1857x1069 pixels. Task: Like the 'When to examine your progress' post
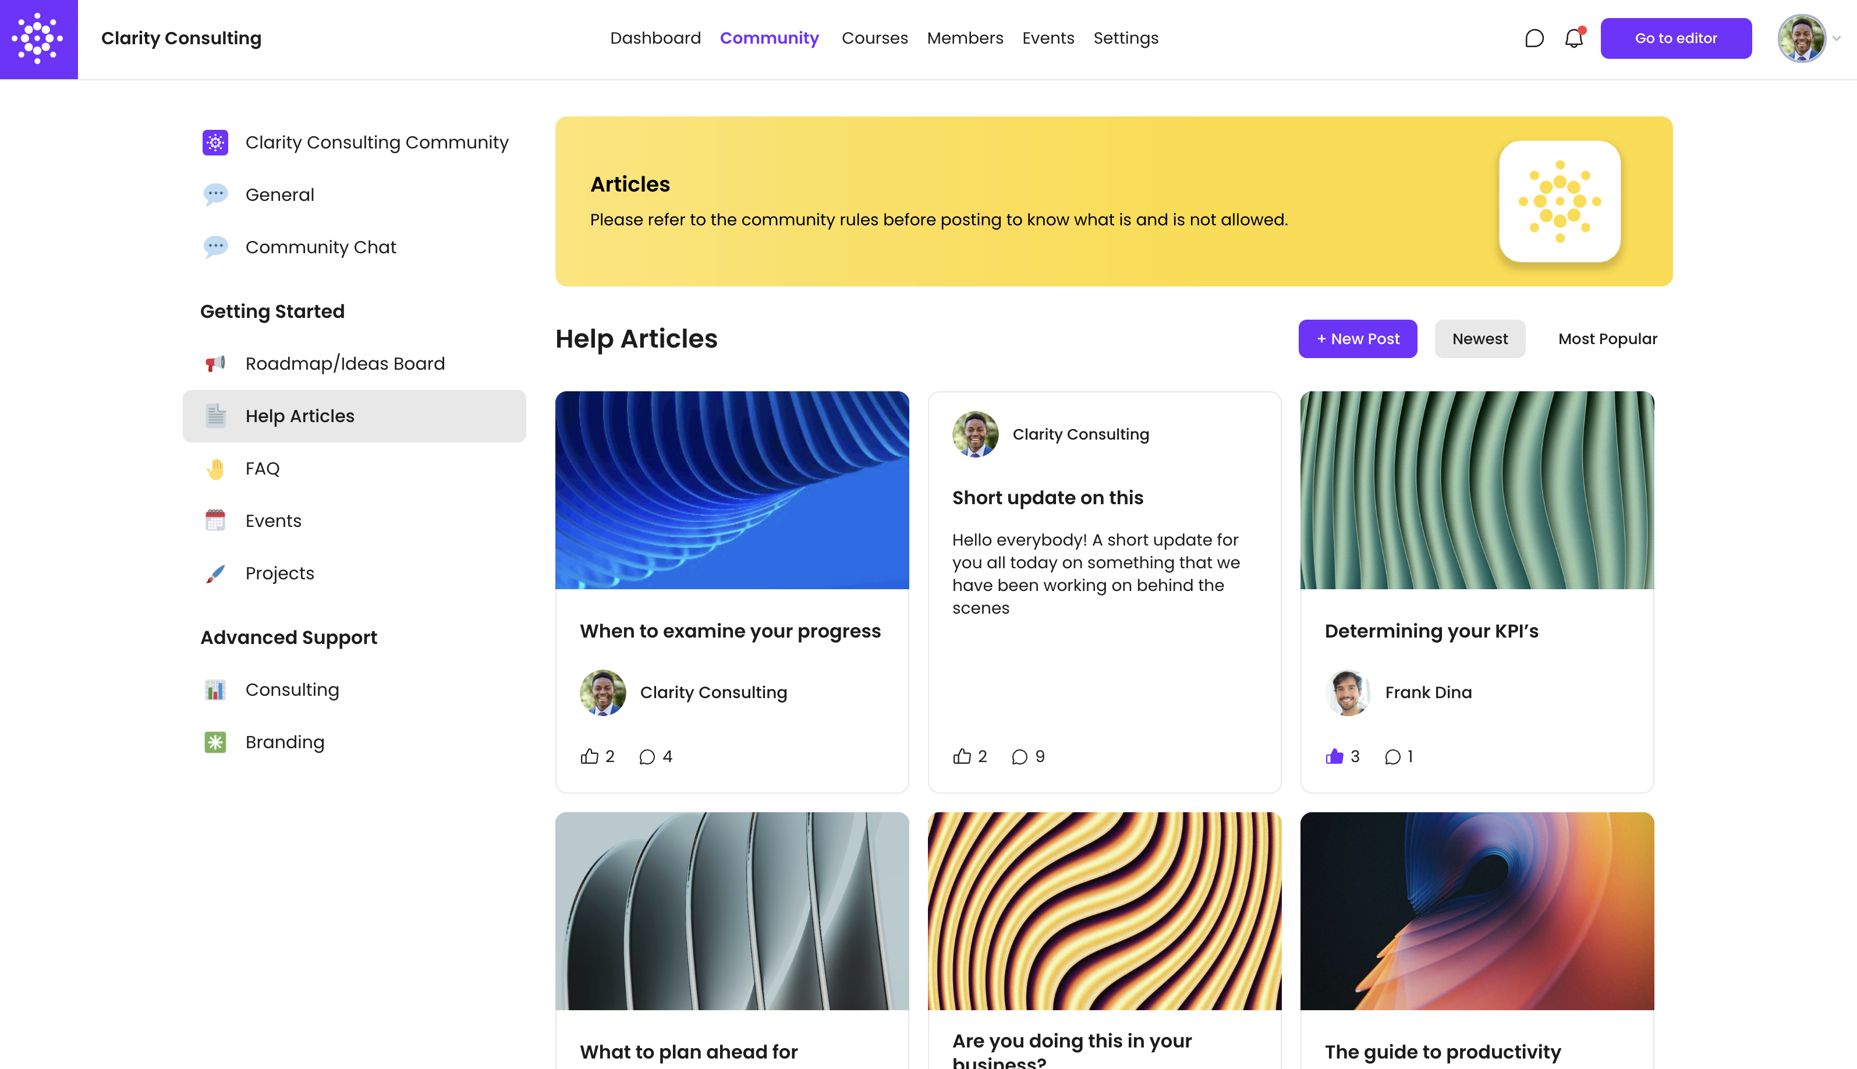[x=589, y=756]
